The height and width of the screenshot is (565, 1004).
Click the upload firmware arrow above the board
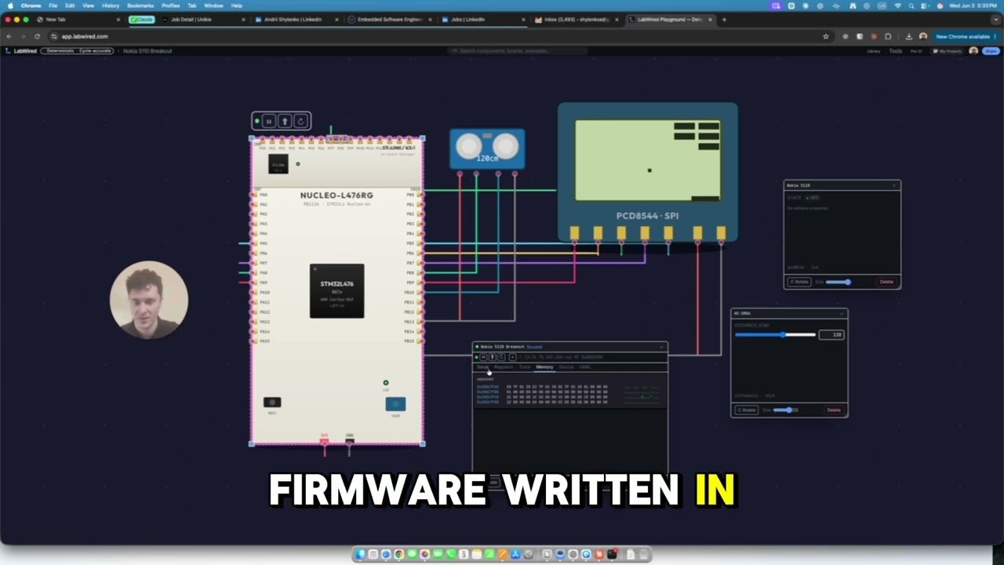click(285, 122)
